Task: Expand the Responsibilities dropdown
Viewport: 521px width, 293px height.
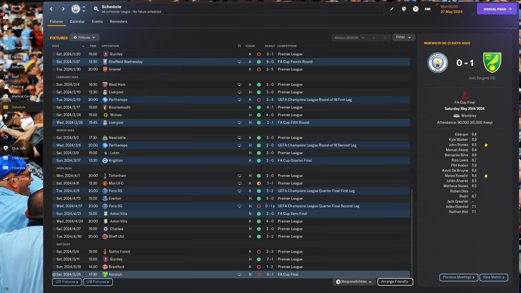Action: tap(354, 282)
